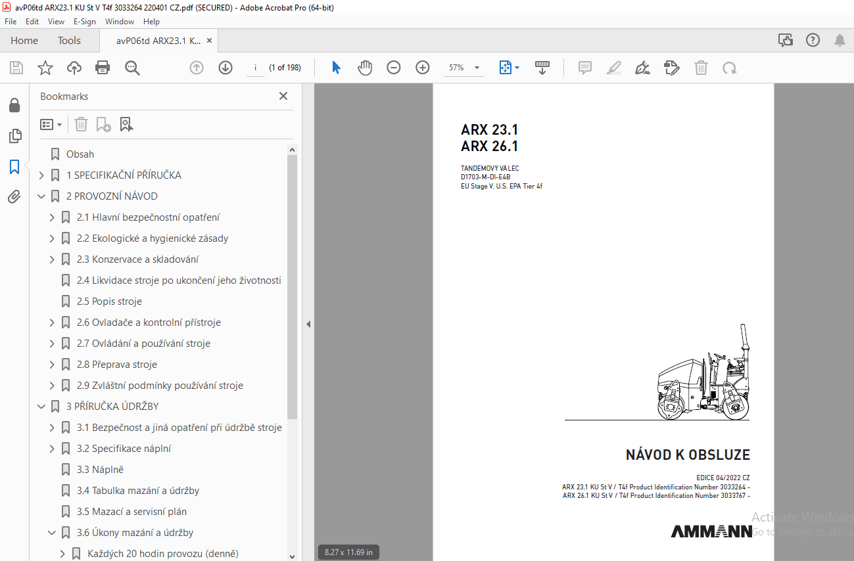Open bookmark options dropdown menu
The image size is (854, 561).
coord(51,124)
